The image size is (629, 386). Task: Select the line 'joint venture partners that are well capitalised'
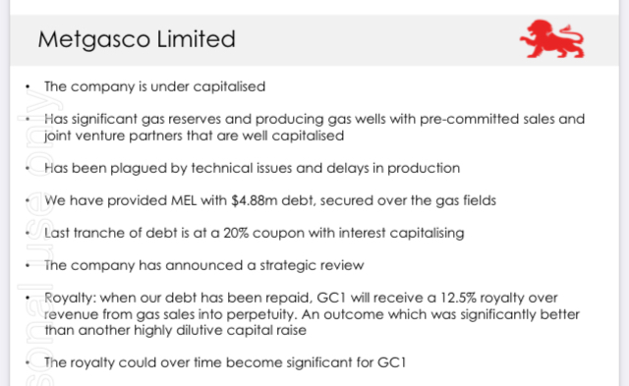[194, 136]
